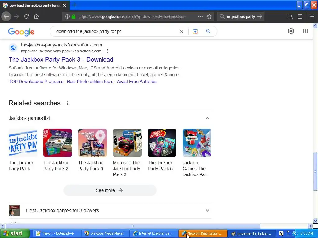
Task: Click the vertical scrollbar thumb
Action: 315,172
